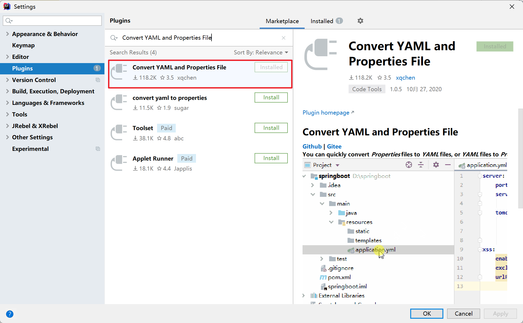The width and height of the screenshot is (523, 323).
Task: Click the 1.0.5 version text
Action: [x=396, y=89]
